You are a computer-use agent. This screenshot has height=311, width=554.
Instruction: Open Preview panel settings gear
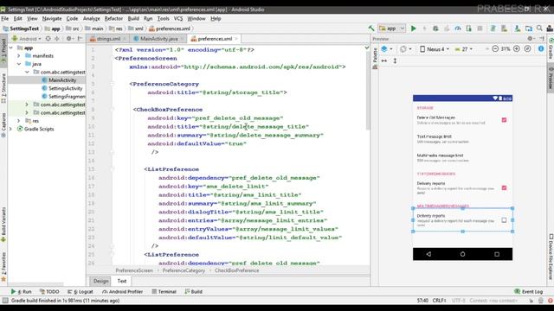pyautogui.click(x=531, y=38)
